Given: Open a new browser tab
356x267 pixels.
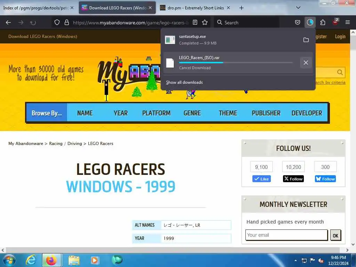Looking at the screenshot, I should tap(241, 8).
